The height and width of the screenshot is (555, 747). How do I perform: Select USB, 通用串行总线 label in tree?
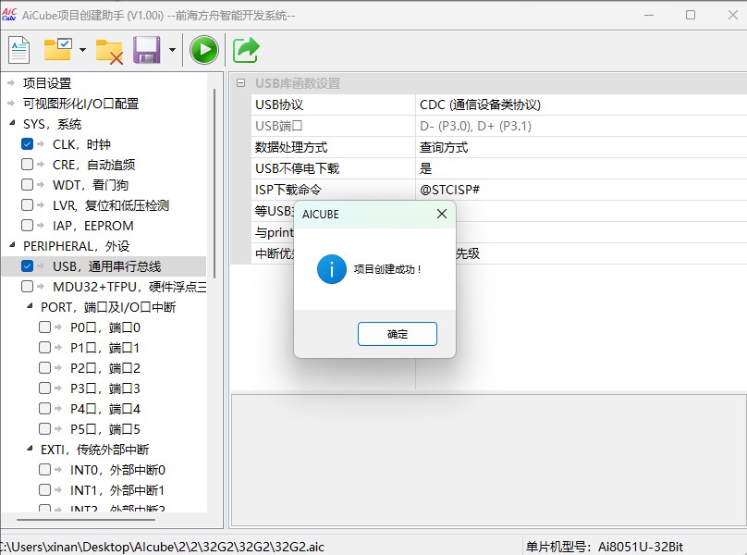click(x=106, y=266)
